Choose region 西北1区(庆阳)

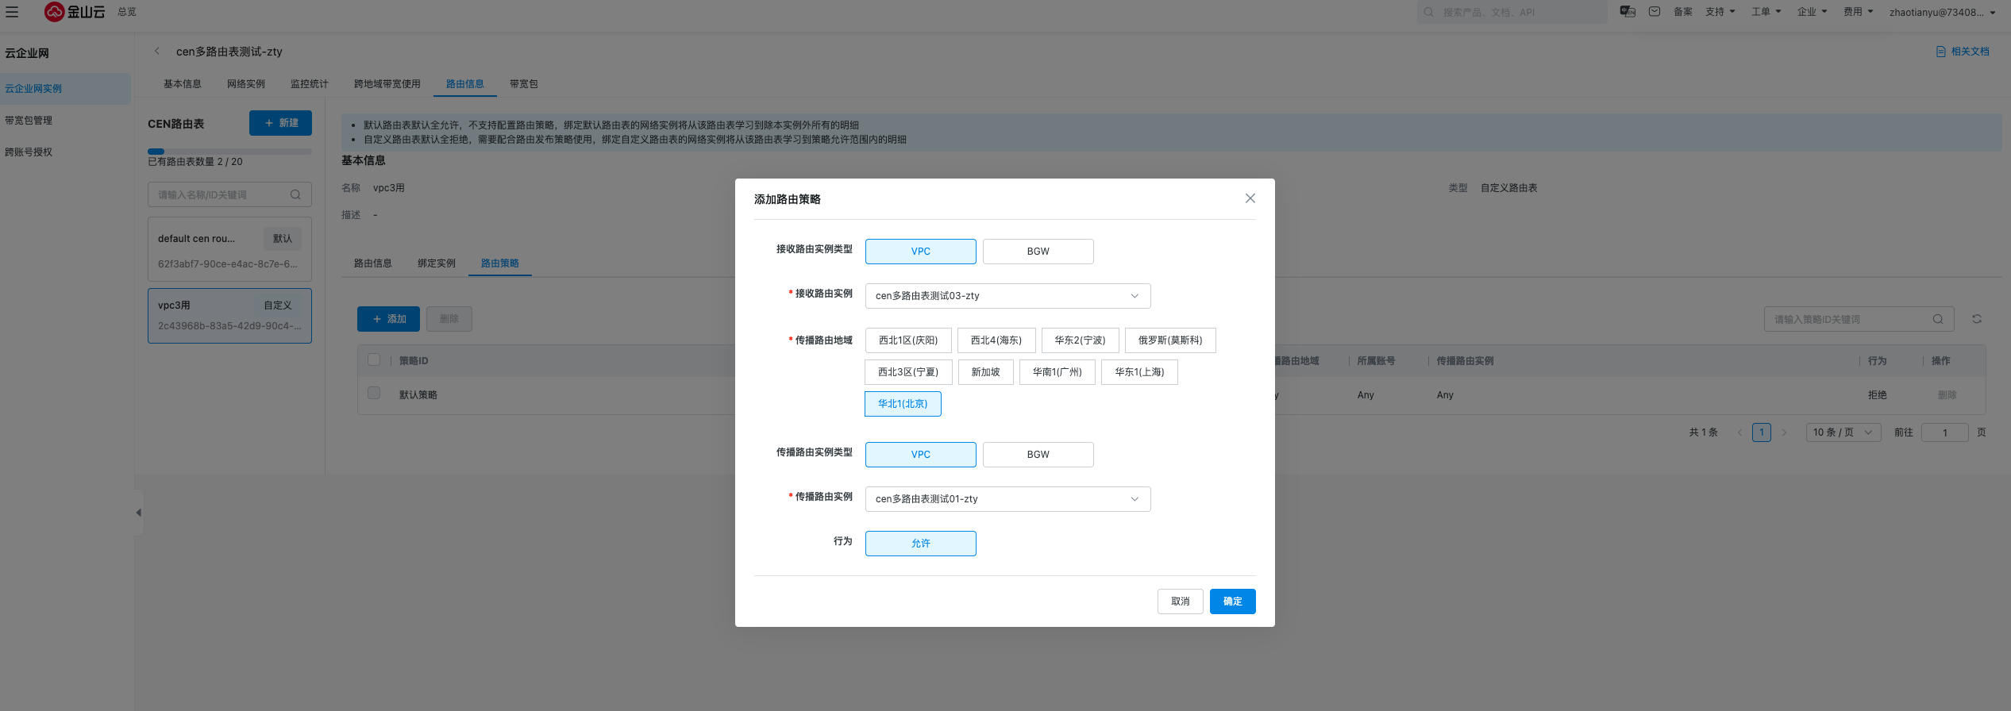tap(908, 340)
